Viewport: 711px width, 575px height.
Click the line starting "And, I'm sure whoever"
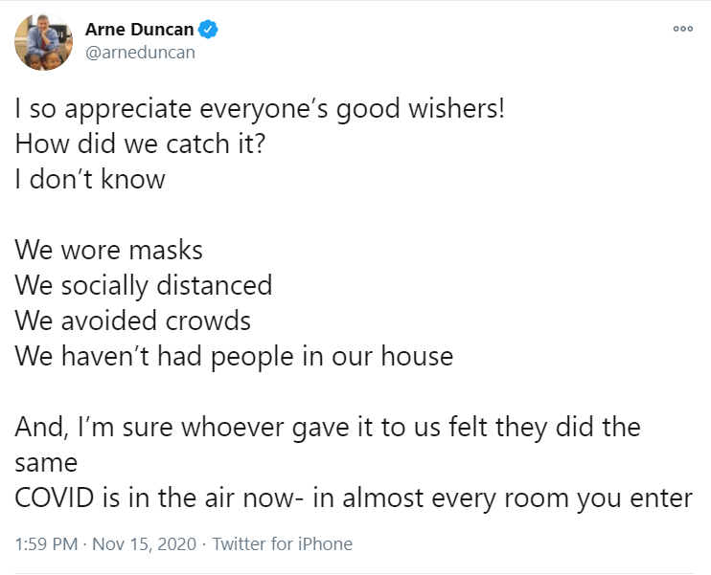(x=328, y=427)
